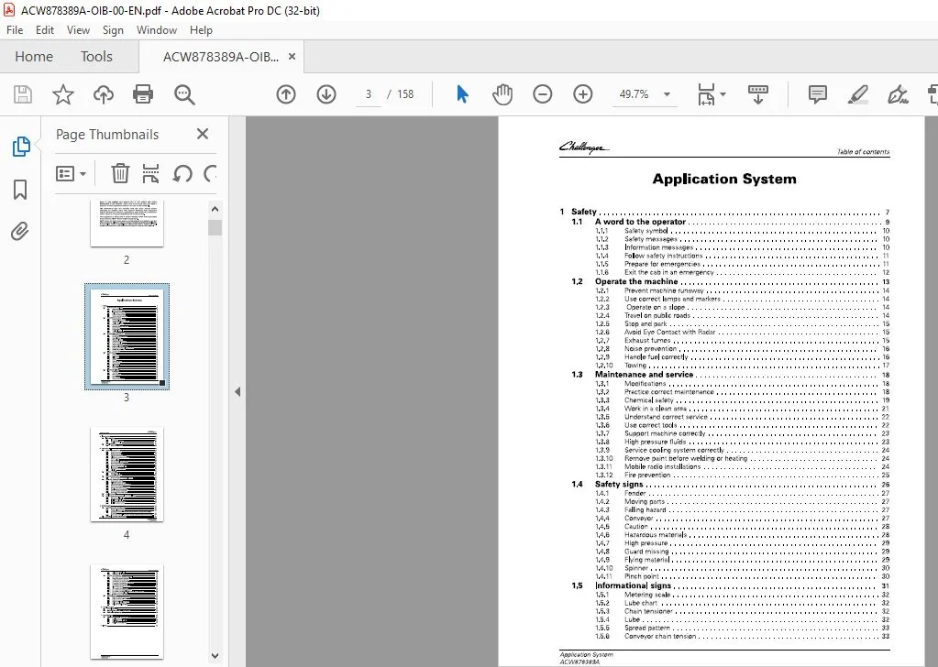Open the Window menu
Viewport: 938px width, 667px height.
coord(157,30)
